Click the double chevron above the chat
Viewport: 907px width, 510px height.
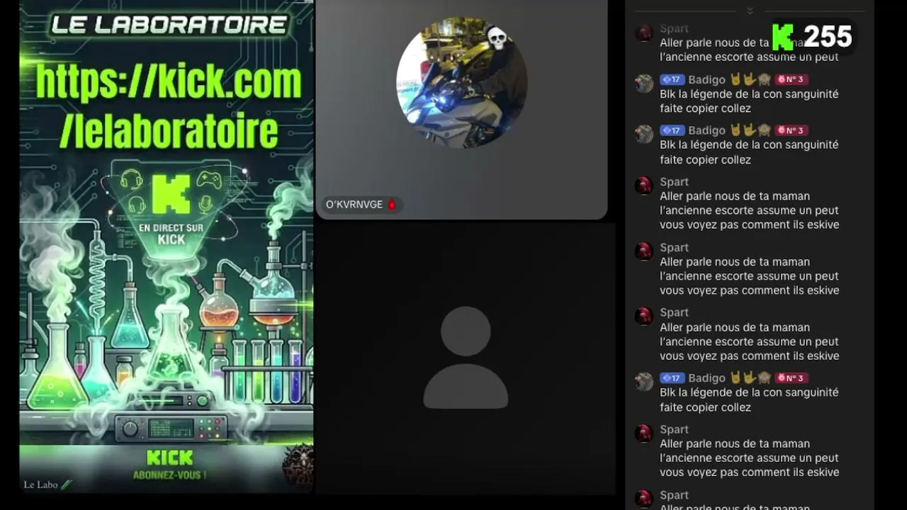[750, 11]
